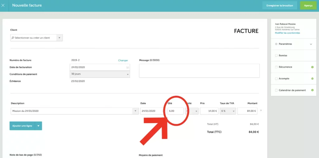Close the Nouvelle facture form with X

click(3, 5)
